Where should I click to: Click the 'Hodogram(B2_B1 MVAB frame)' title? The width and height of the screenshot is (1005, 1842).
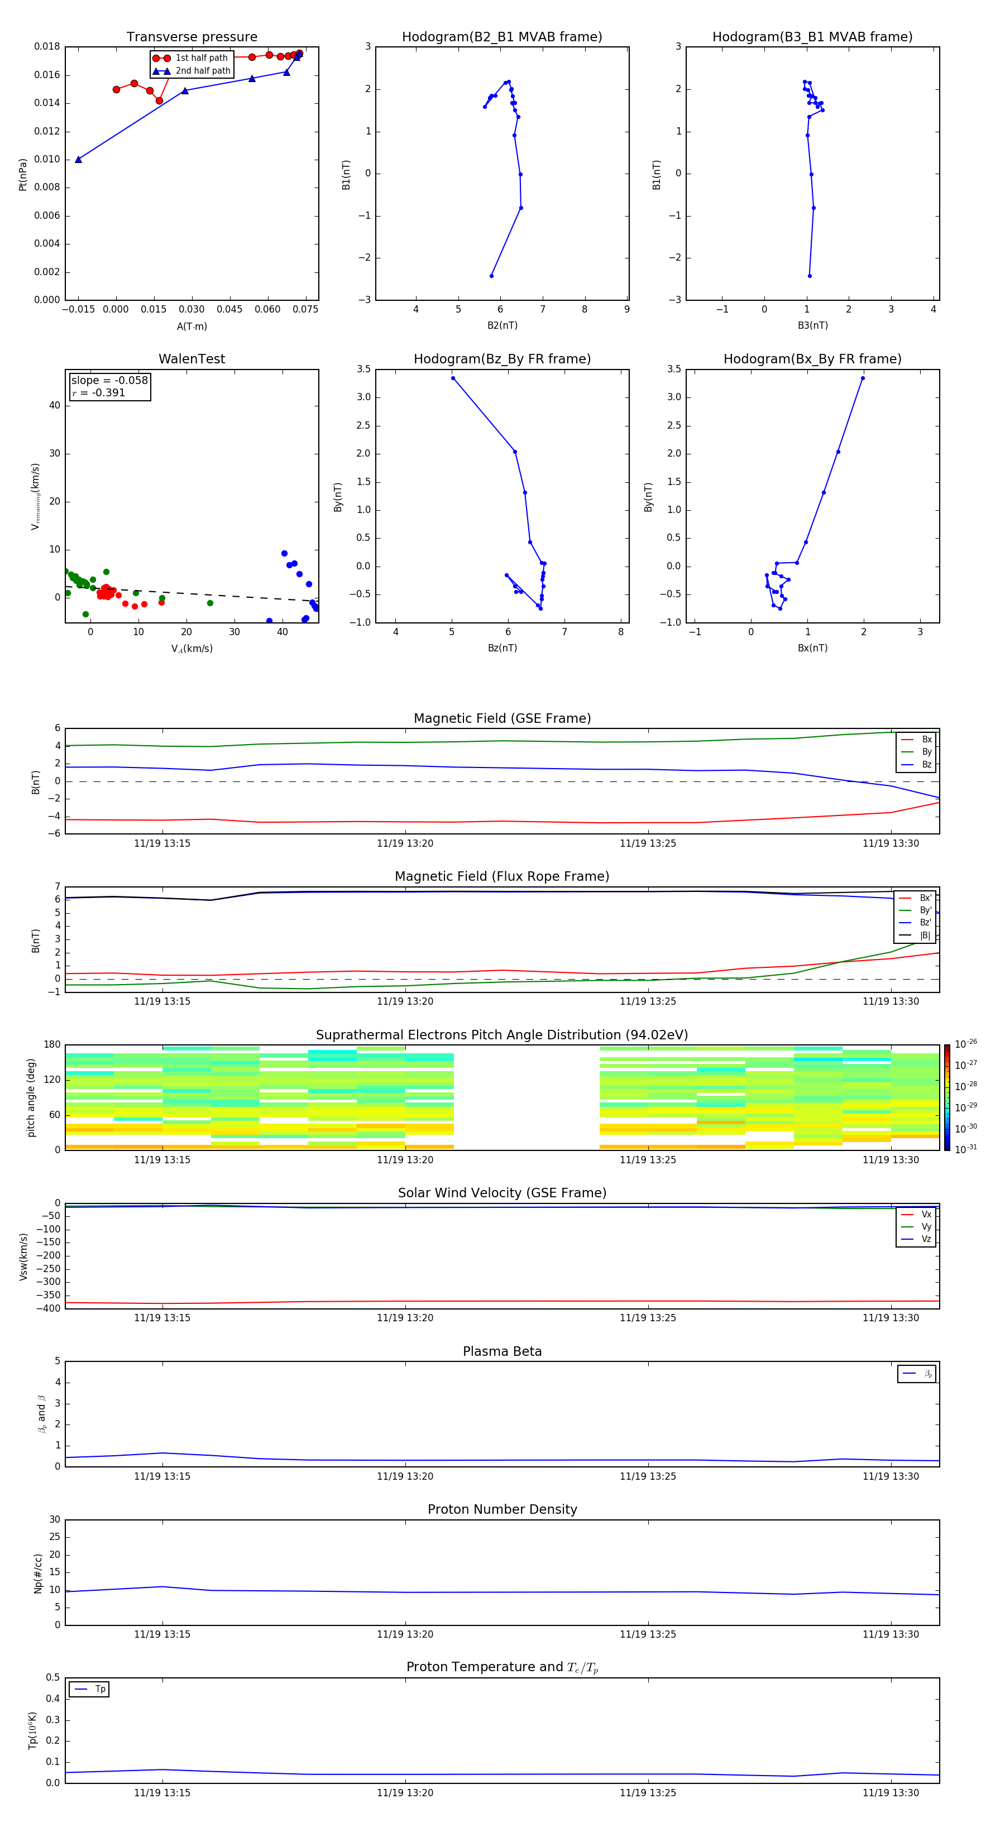(x=502, y=37)
